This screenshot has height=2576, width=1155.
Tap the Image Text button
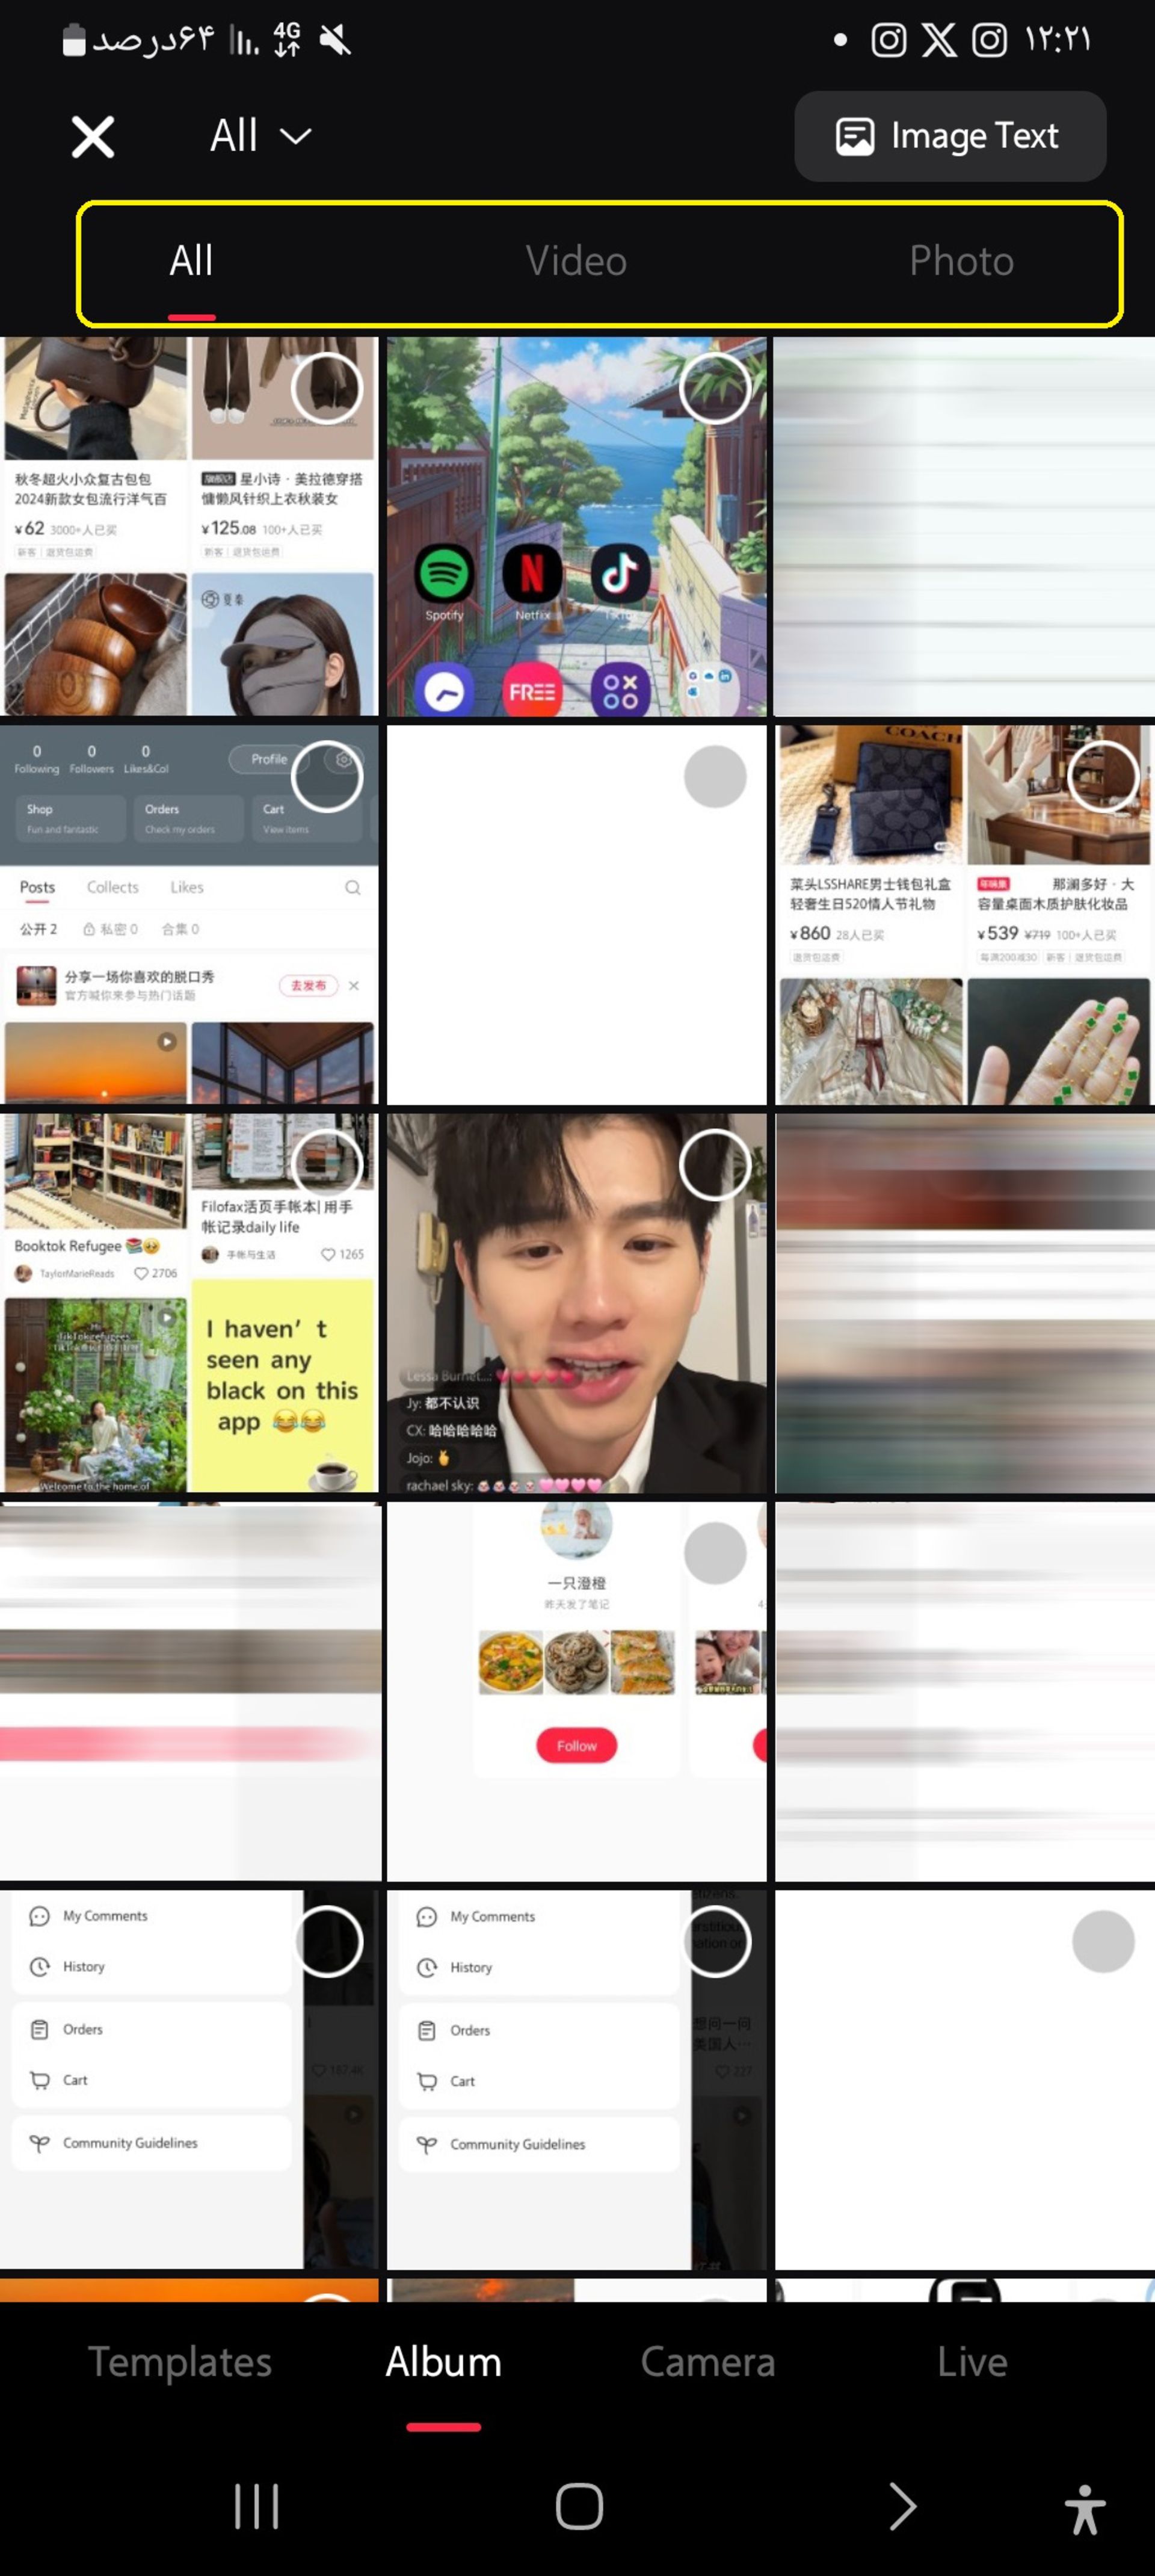951,135
